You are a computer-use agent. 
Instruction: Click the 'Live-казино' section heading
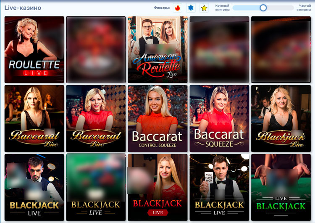point(23,8)
